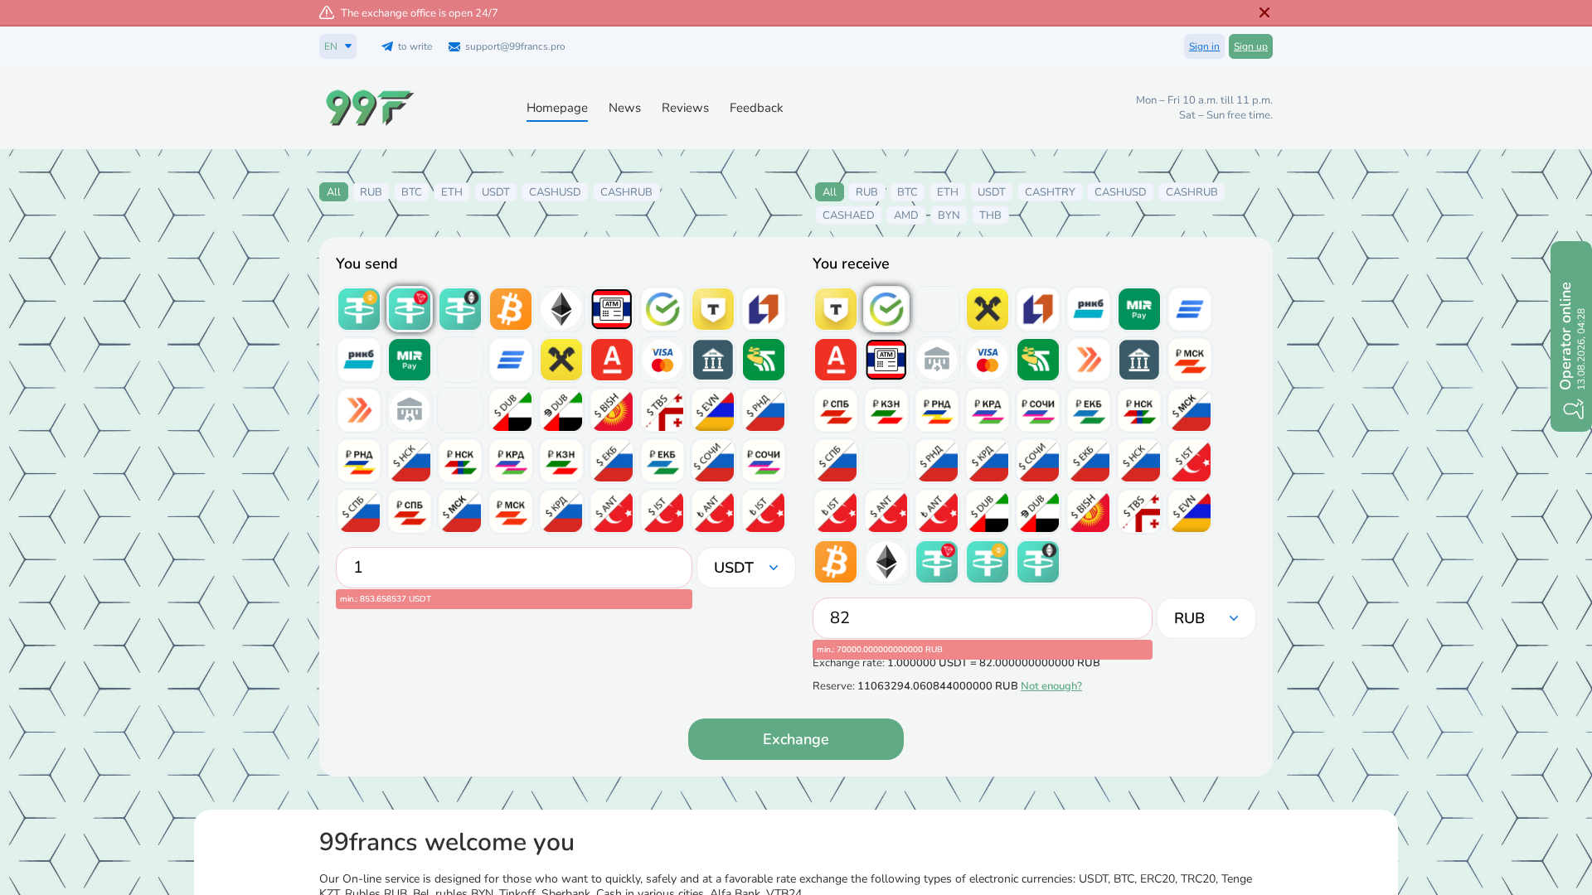Pick $ TBS Georgia cash icon in You send
The image size is (1592, 895).
click(663, 410)
